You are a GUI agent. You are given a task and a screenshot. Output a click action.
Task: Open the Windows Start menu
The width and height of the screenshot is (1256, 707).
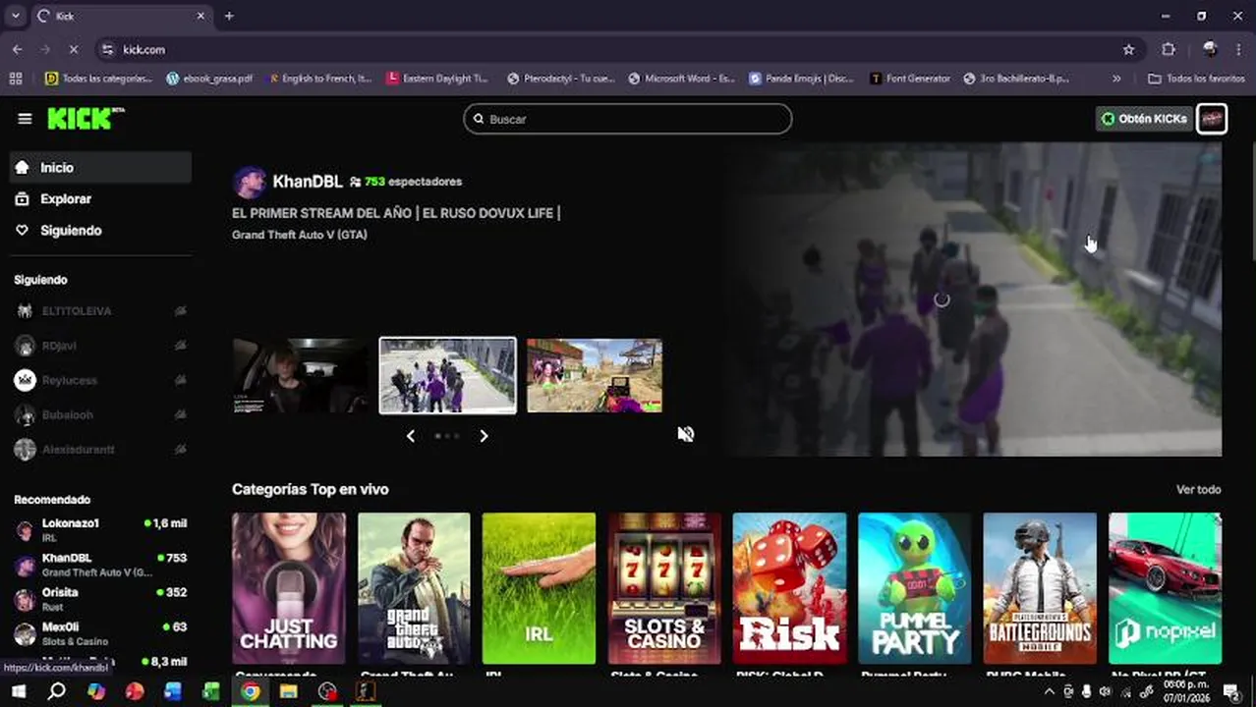18,691
